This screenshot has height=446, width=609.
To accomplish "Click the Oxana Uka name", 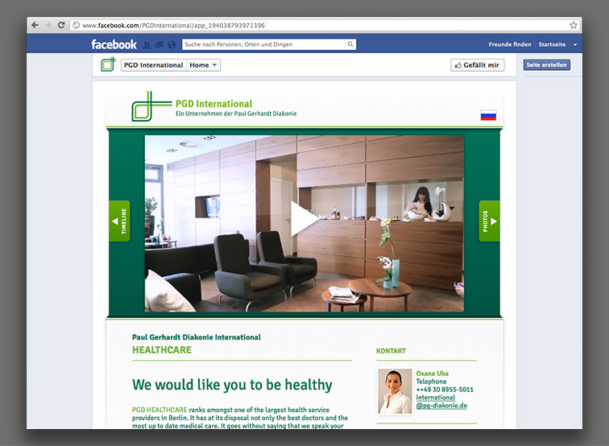I will pyautogui.click(x=432, y=373).
